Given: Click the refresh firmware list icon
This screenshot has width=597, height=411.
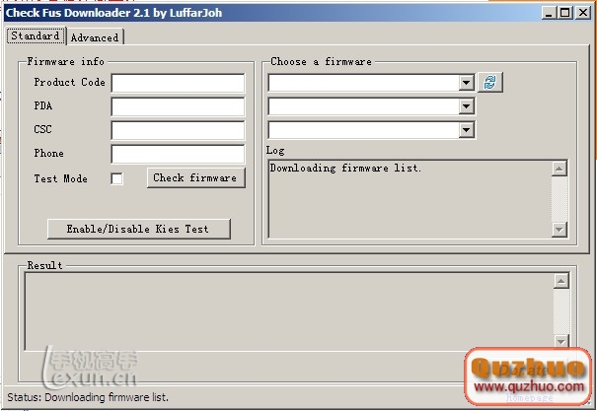Looking at the screenshot, I should pos(490,82).
